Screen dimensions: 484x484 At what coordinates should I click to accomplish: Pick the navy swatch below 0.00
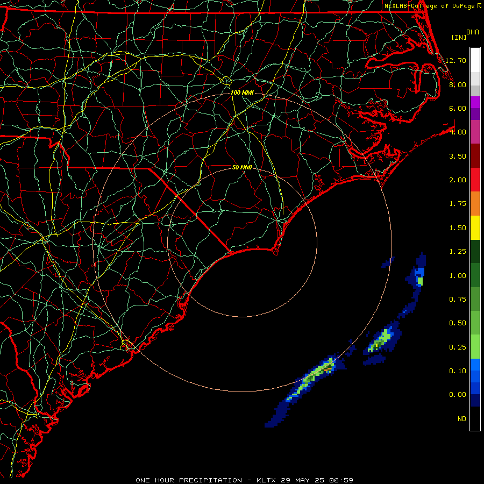tap(475, 401)
